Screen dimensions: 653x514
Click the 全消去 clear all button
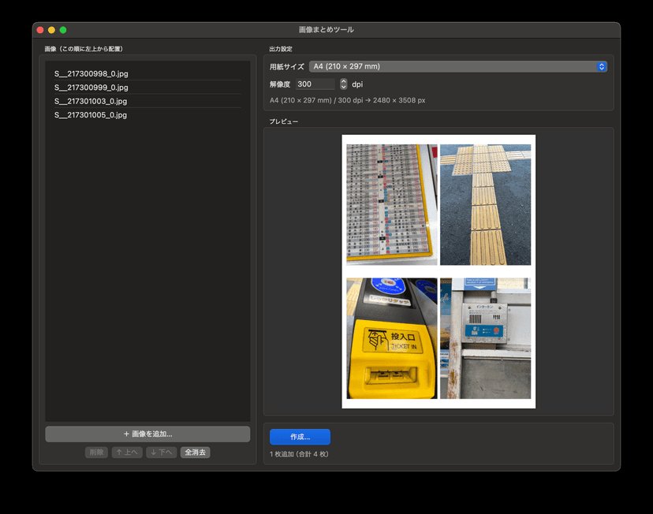196,453
